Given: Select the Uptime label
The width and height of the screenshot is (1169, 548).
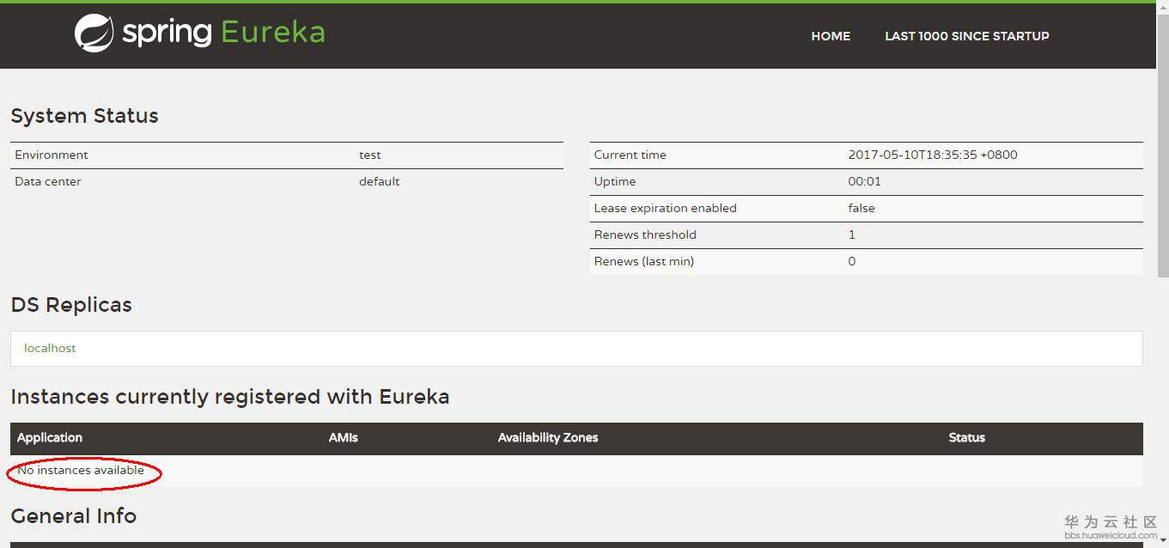Looking at the screenshot, I should tap(615, 181).
